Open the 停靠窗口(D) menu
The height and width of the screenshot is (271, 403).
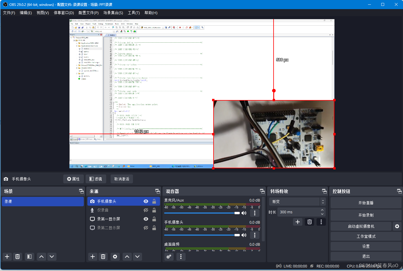point(64,13)
